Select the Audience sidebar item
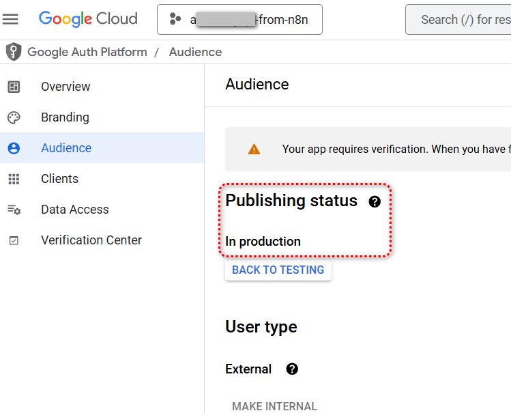Viewport: 511px width, 413px height. pyautogui.click(x=102, y=148)
